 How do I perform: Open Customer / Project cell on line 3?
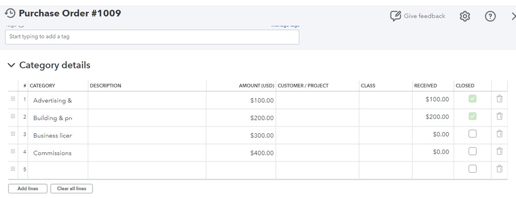click(317, 135)
